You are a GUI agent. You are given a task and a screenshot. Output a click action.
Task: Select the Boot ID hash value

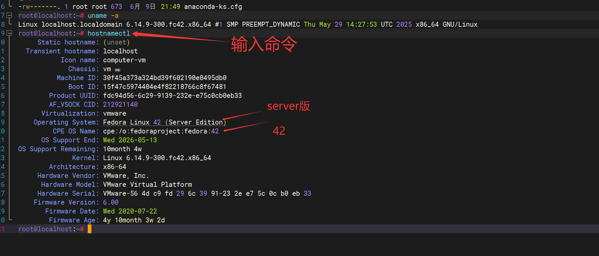click(165, 87)
